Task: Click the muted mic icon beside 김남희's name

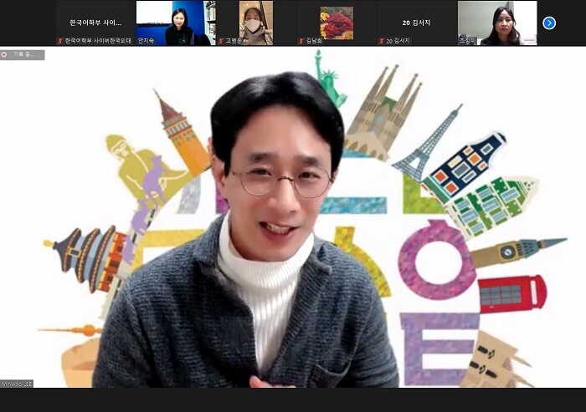Action: (x=301, y=41)
